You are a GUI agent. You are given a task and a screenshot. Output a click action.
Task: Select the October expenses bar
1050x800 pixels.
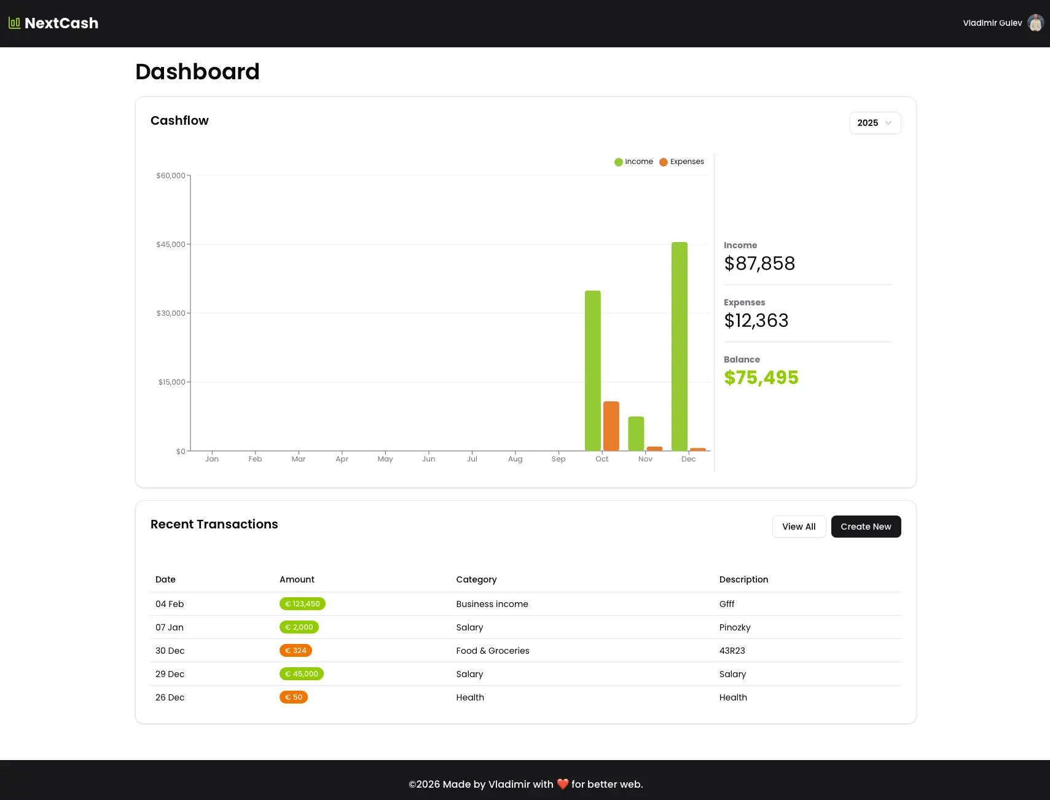click(611, 426)
